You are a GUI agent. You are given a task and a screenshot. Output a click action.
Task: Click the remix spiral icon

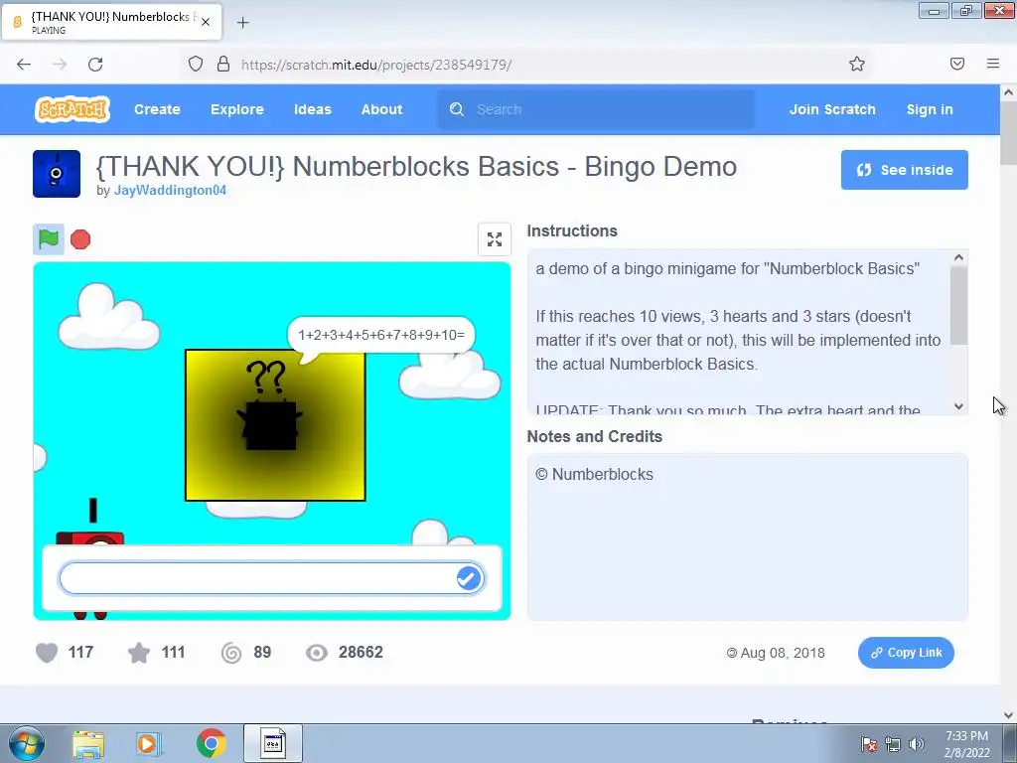[231, 653]
